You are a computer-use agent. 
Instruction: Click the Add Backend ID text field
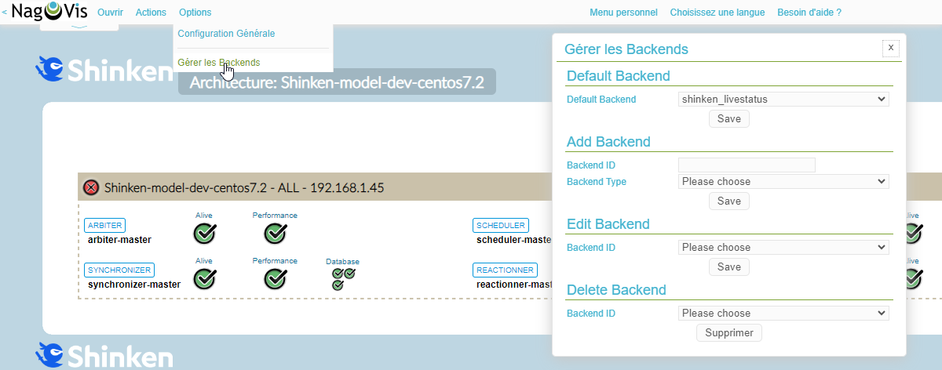point(747,165)
